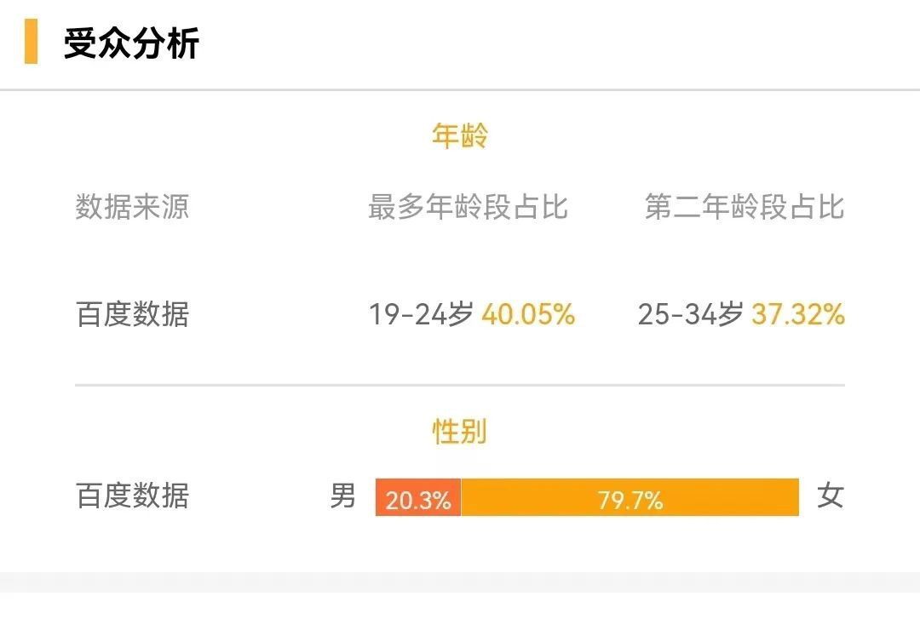Click the 20.3% male bar segment

pyautogui.click(x=418, y=497)
